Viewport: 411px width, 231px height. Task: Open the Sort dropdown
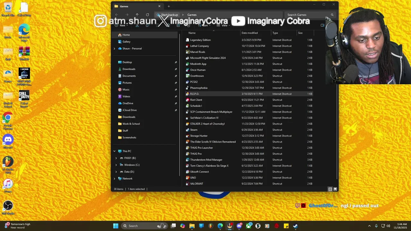[x=204, y=25]
